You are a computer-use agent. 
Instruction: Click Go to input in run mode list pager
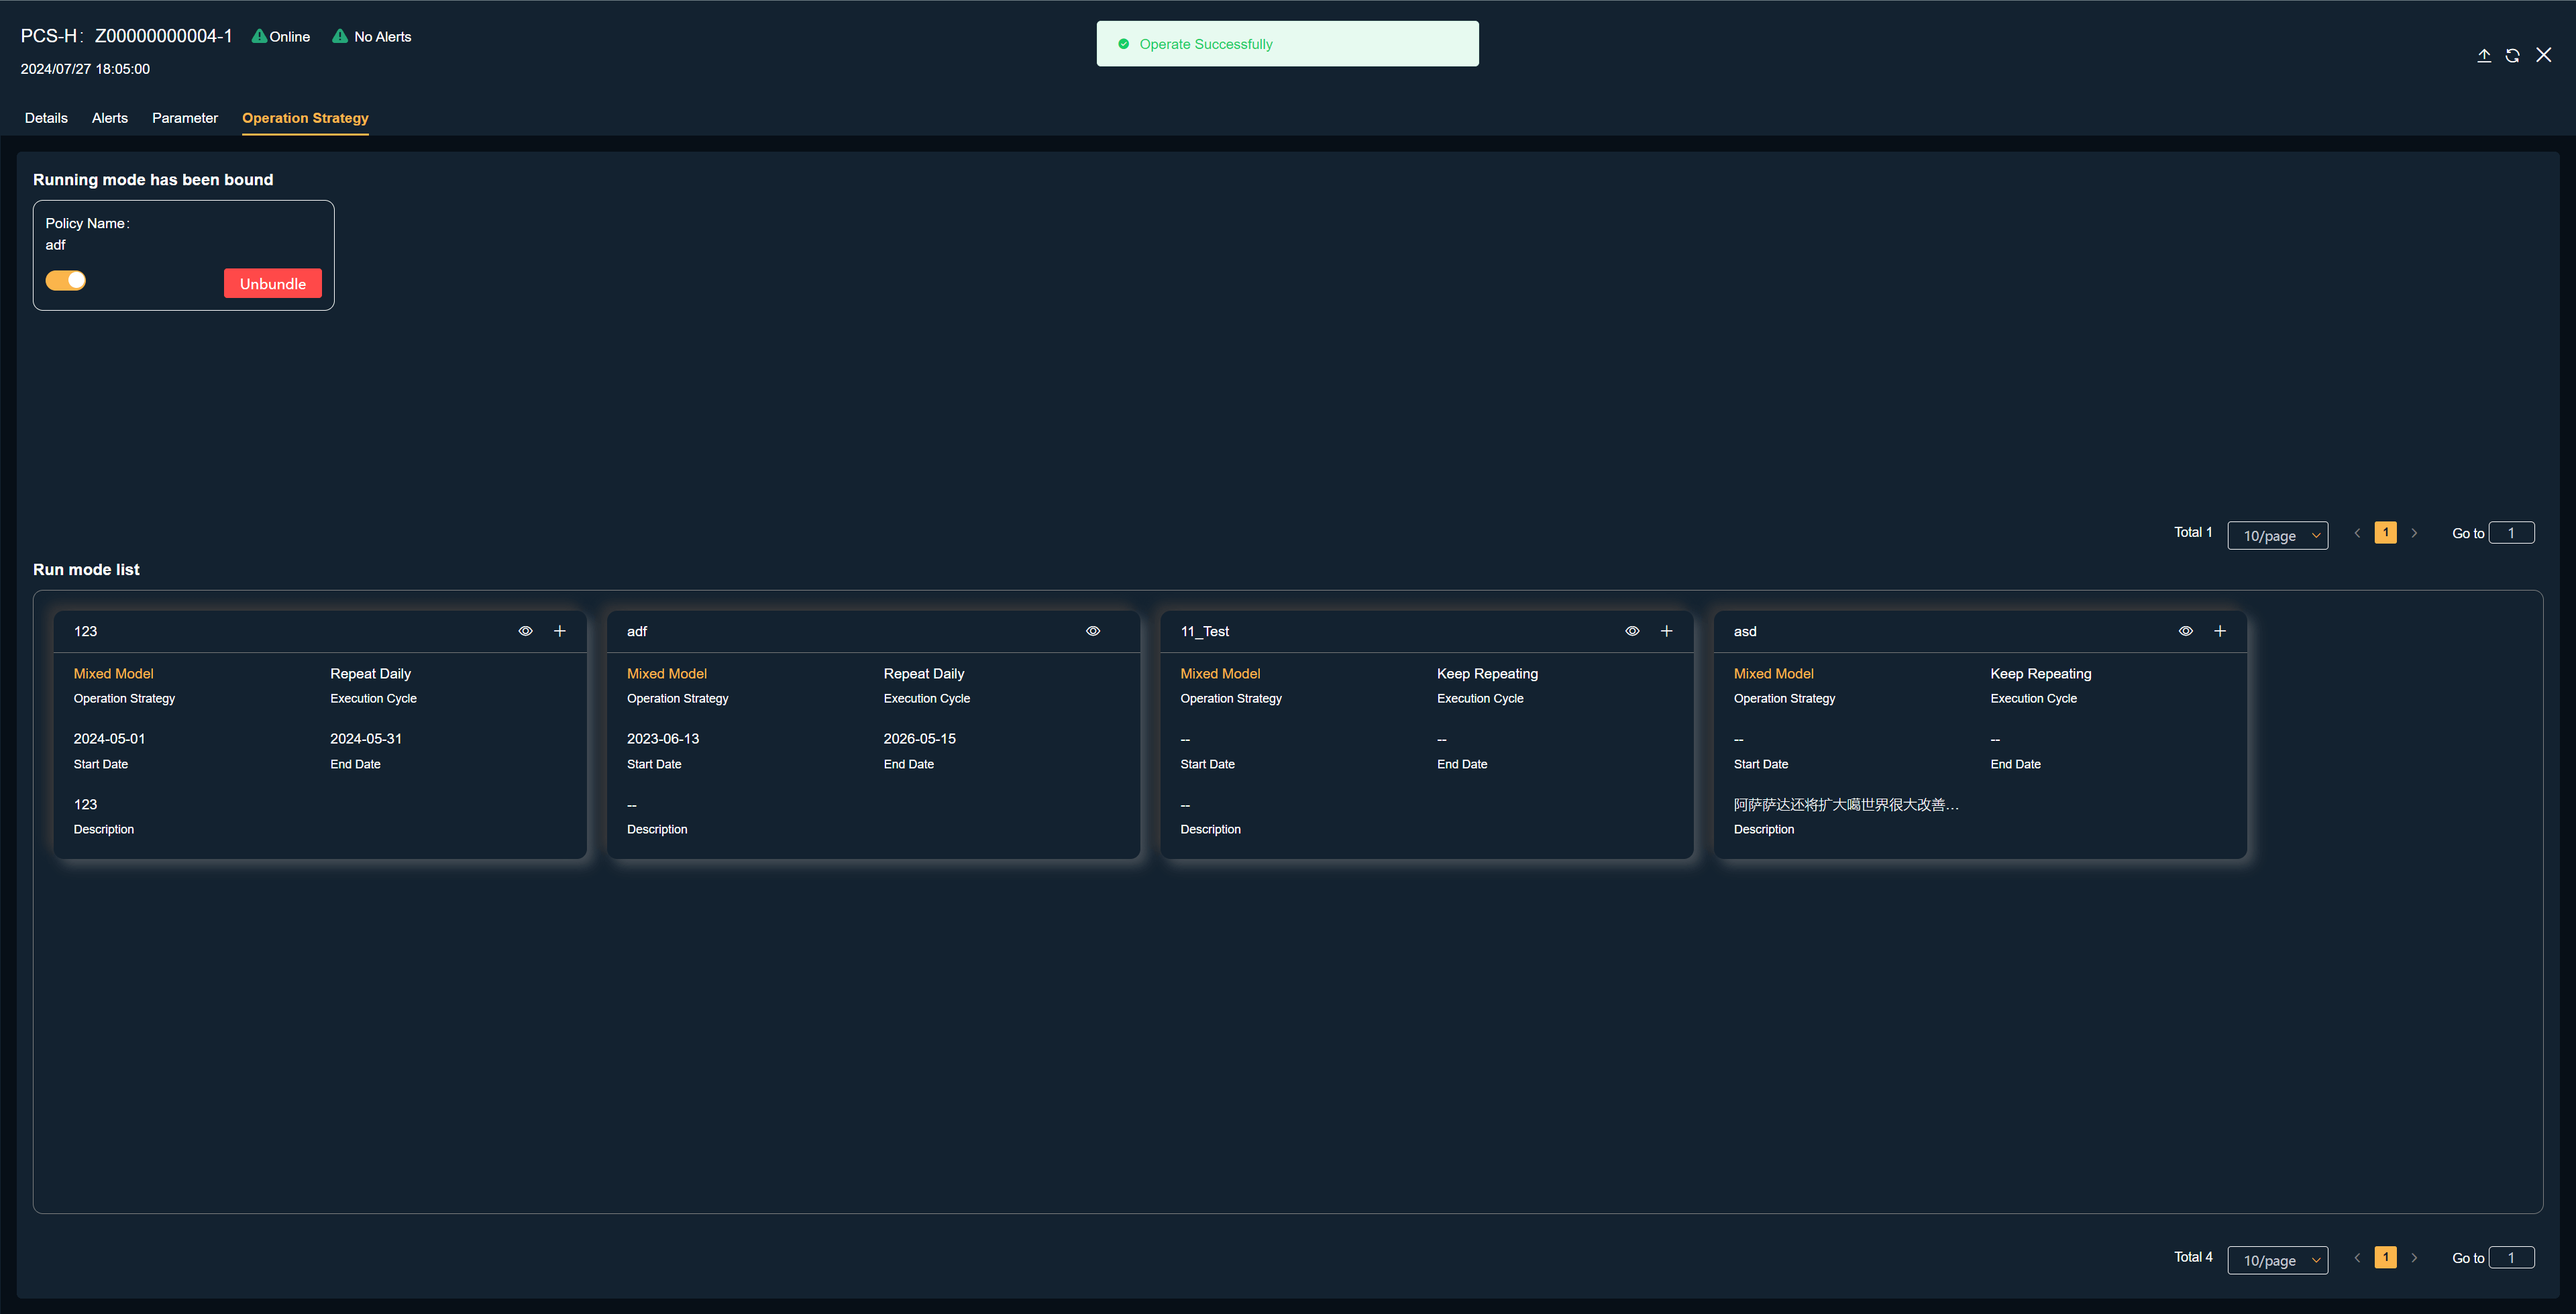click(x=2511, y=1258)
